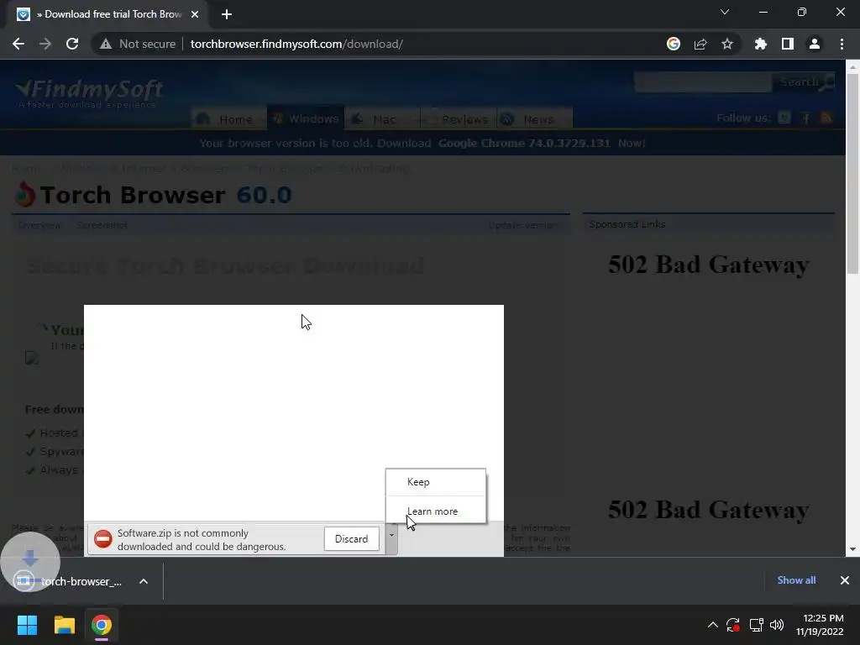This screenshot has height=645, width=860.
Task: Show hidden system tray icons
Action: point(712,625)
